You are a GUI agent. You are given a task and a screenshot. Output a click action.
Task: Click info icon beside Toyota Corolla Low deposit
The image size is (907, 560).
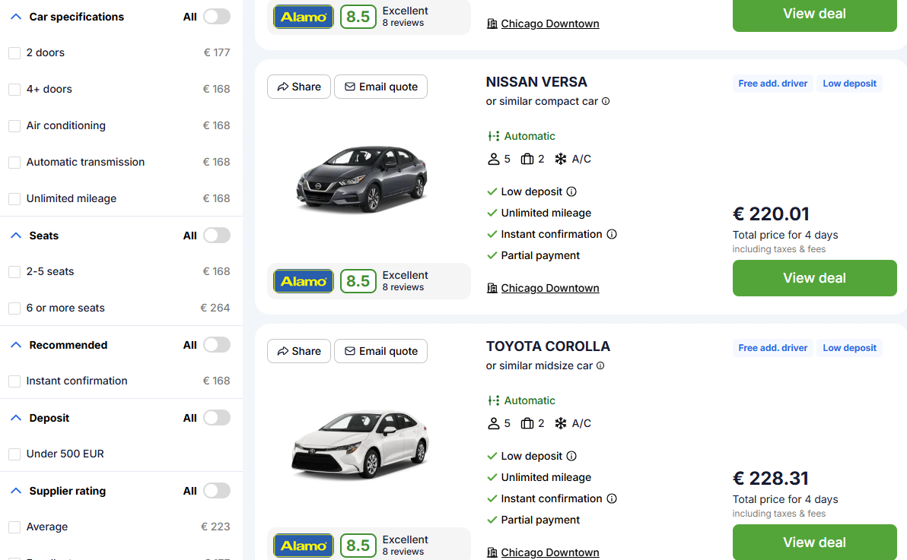571,457
